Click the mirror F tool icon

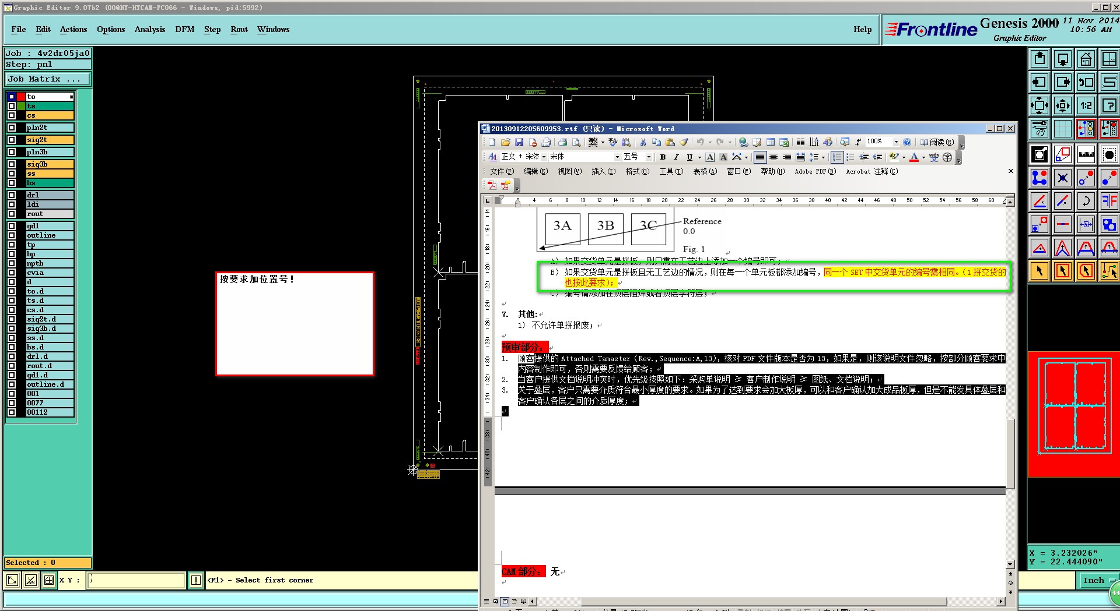[x=1109, y=201]
